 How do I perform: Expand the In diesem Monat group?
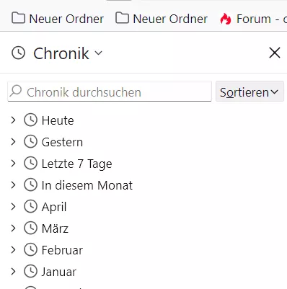(13, 184)
